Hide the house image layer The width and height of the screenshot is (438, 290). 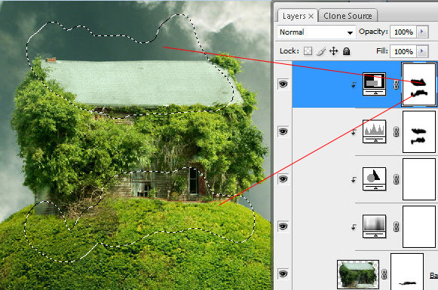tap(283, 273)
